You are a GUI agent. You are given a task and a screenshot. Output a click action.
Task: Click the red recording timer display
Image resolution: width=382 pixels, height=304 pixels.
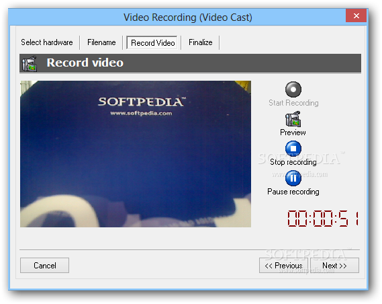click(323, 219)
